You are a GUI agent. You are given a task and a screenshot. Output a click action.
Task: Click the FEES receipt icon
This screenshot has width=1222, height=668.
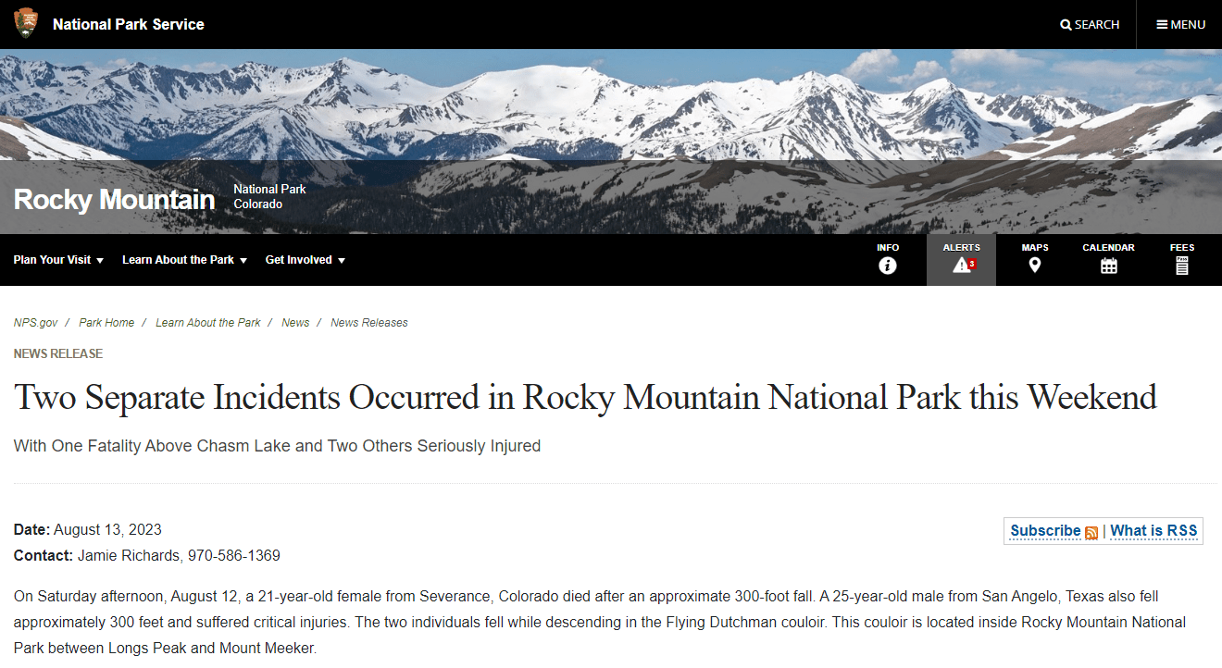tap(1181, 266)
